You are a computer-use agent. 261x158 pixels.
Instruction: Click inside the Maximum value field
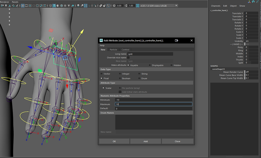(x=153, y=104)
